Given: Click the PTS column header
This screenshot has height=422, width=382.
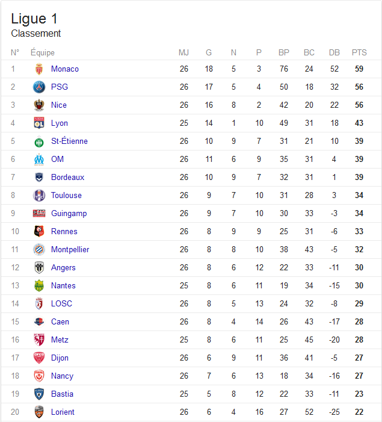Looking at the screenshot, I should tap(359, 52).
